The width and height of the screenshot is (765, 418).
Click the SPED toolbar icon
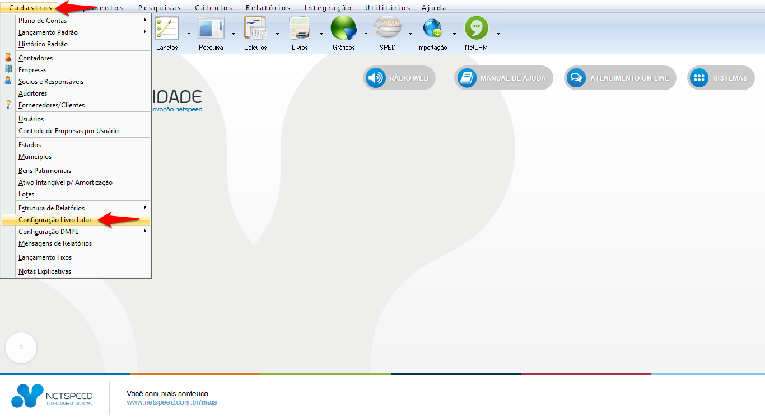point(388,28)
